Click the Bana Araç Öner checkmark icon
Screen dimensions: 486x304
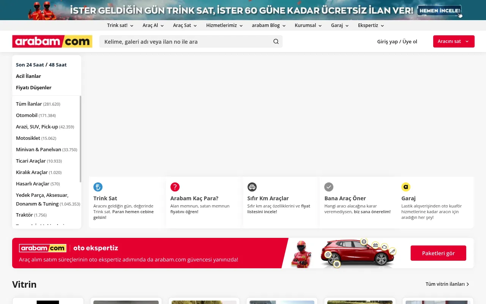pos(329,187)
